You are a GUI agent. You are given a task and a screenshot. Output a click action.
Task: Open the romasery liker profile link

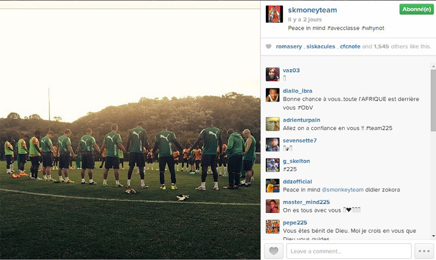288,47
